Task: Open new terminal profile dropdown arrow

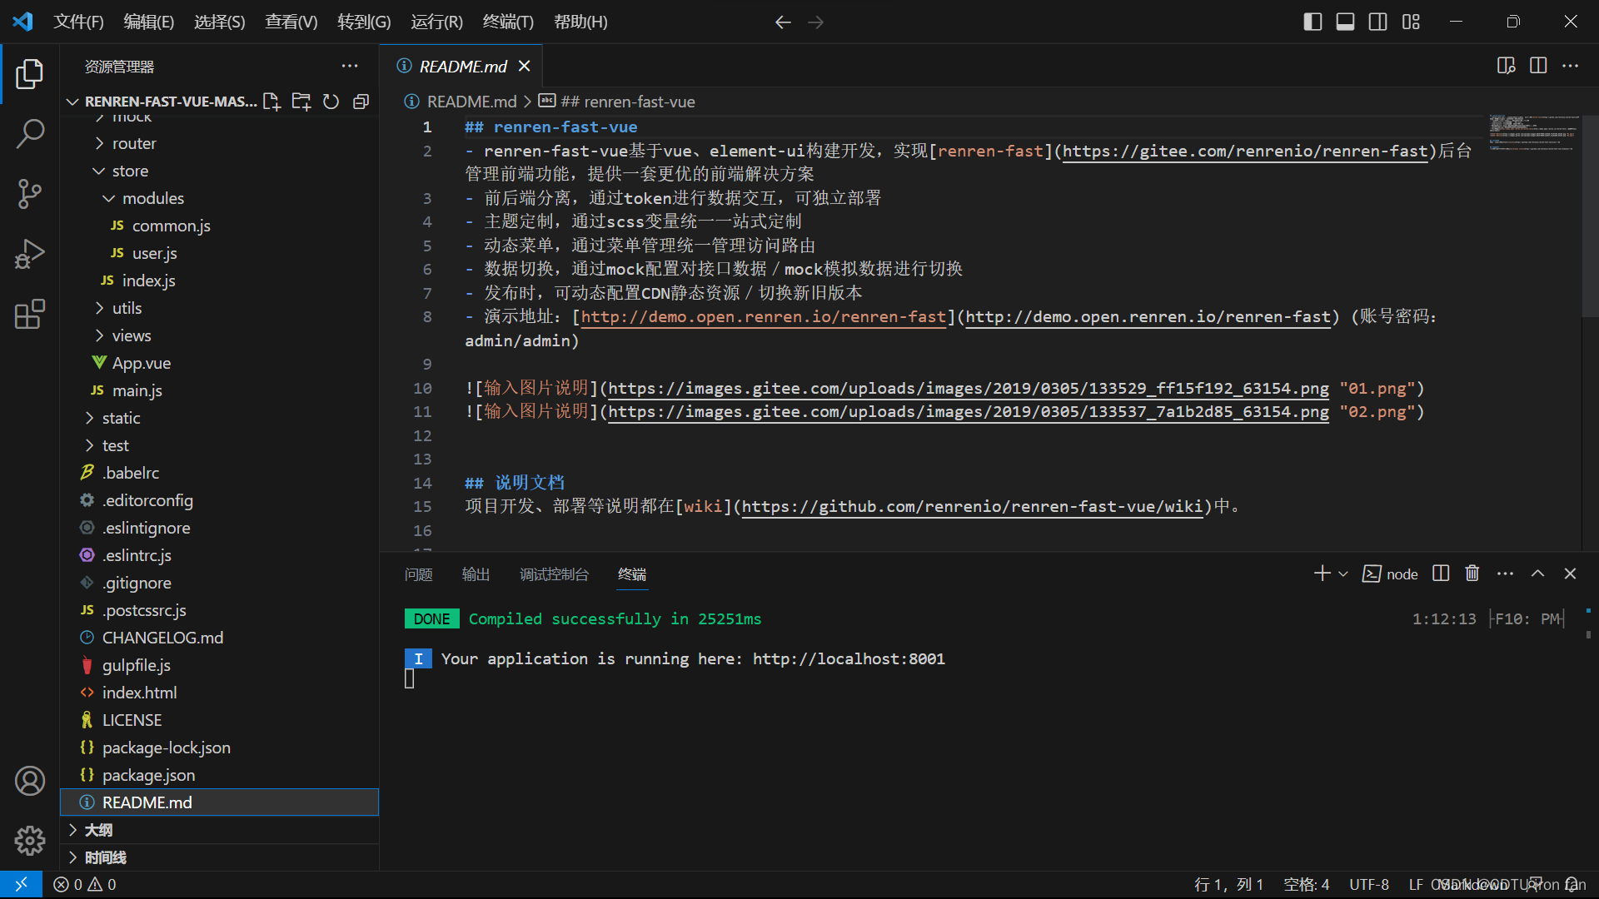Action: click(x=1342, y=574)
